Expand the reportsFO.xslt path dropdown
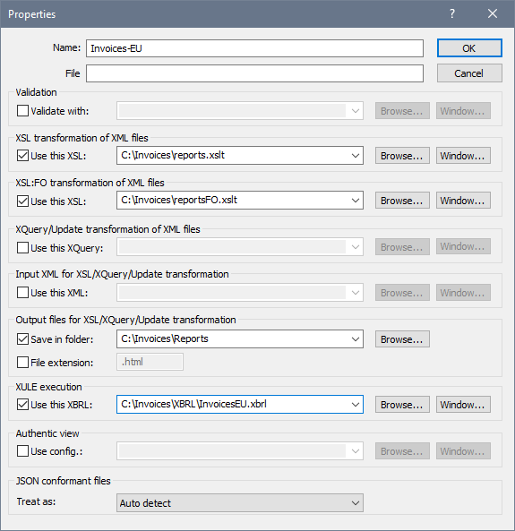The width and height of the screenshot is (515, 531). tap(355, 201)
